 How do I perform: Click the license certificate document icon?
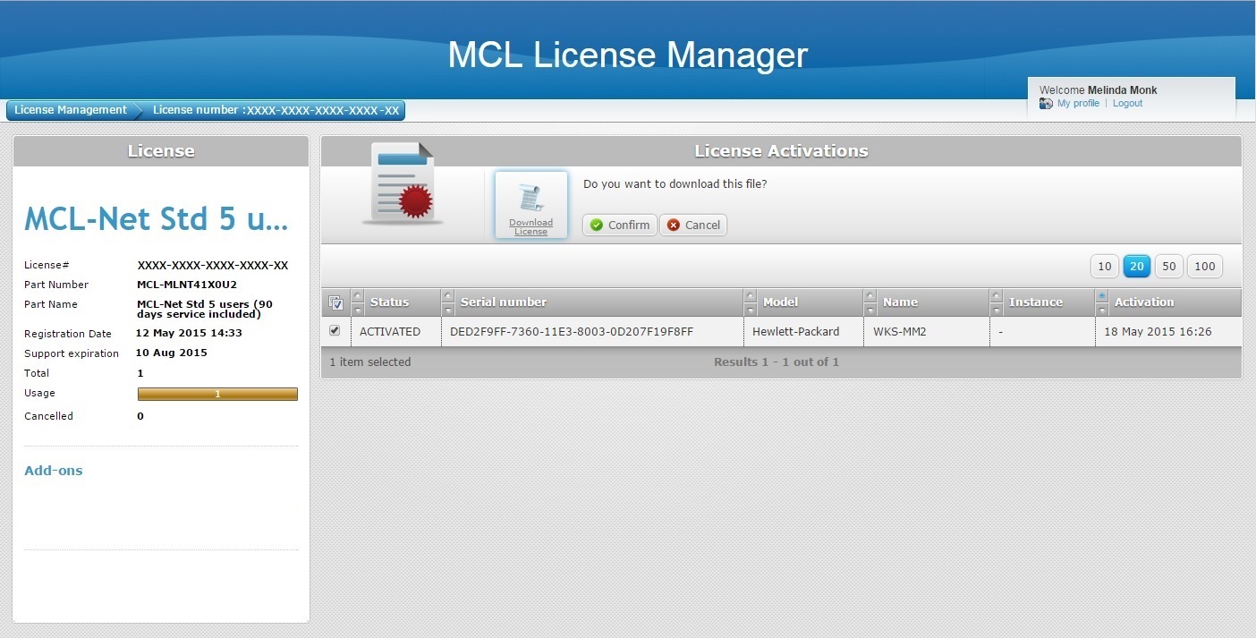tap(400, 183)
